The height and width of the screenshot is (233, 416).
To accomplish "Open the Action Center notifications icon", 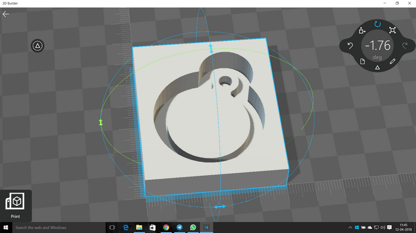I will [389, 227].
